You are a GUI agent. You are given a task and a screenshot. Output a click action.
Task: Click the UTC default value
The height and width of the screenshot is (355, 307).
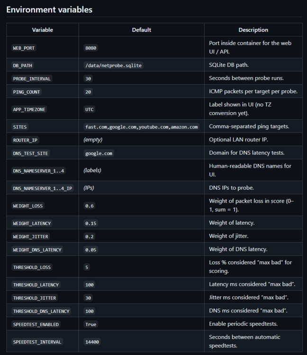coord(89,109)
